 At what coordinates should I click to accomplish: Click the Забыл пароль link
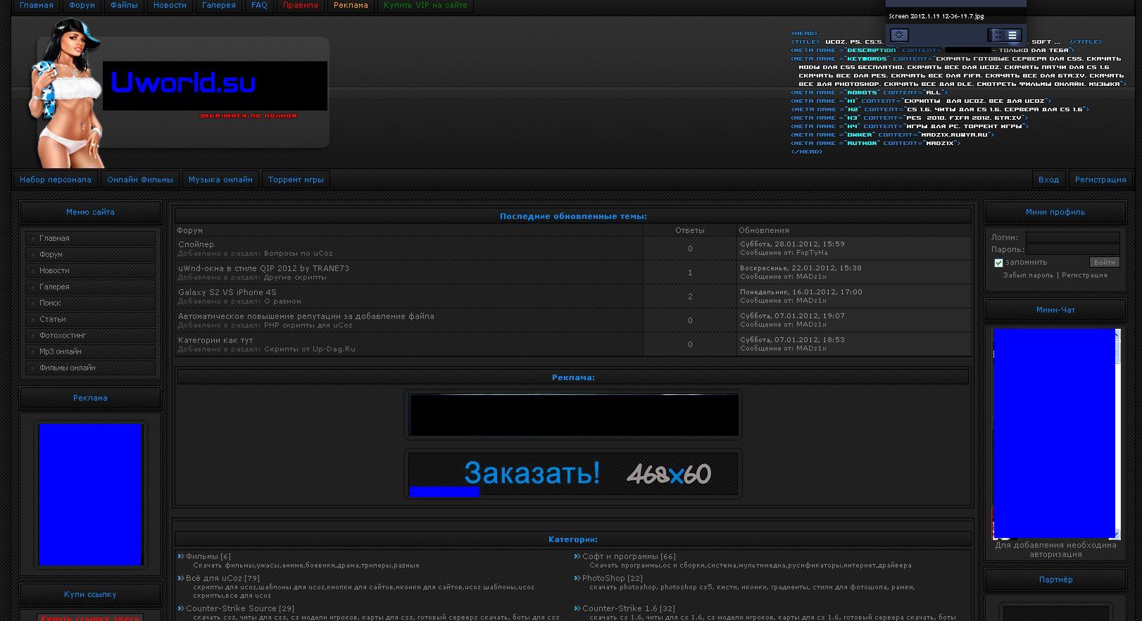(1028, 275)
